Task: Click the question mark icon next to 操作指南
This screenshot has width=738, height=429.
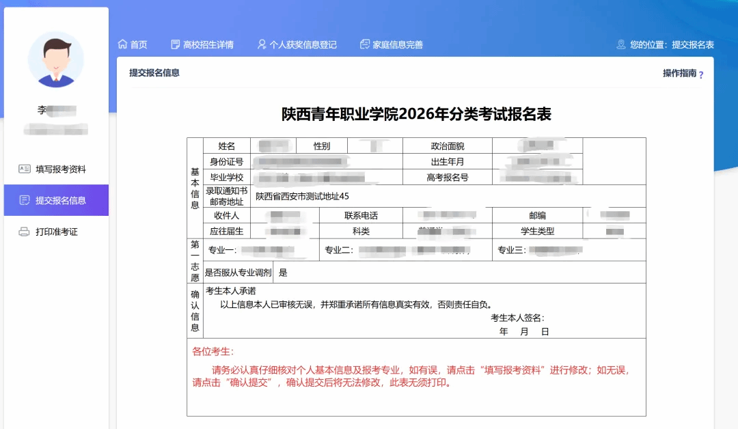Action: click(x=701, y=74)
